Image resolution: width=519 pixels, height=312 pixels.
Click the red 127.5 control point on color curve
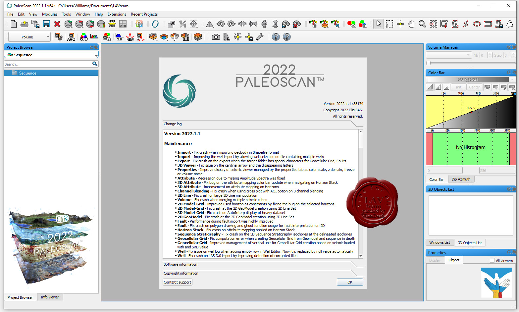[x=471, y=112]
